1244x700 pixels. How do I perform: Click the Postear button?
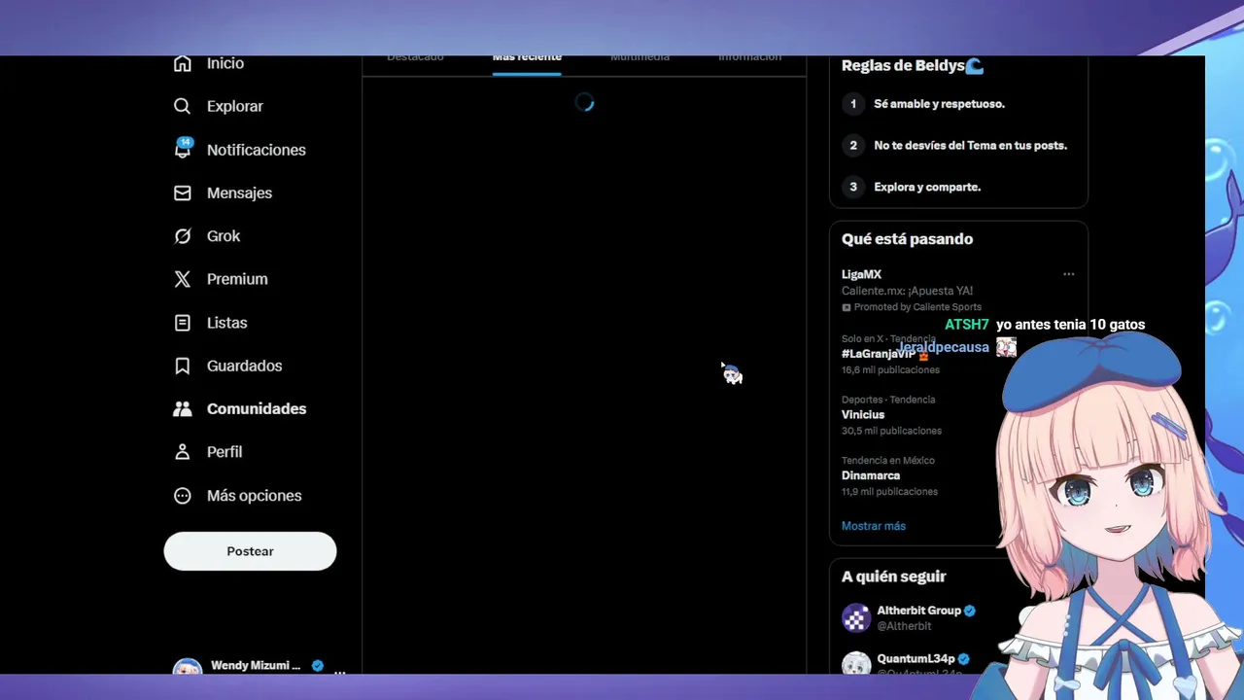[250, 551]
